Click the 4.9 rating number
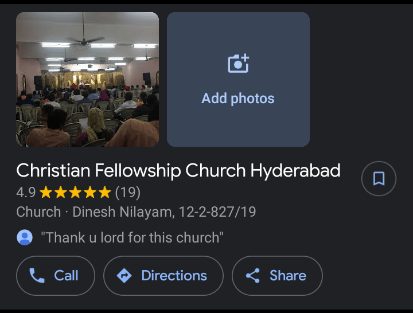Screen dimensions: 413x313 [x=26, y=191]
